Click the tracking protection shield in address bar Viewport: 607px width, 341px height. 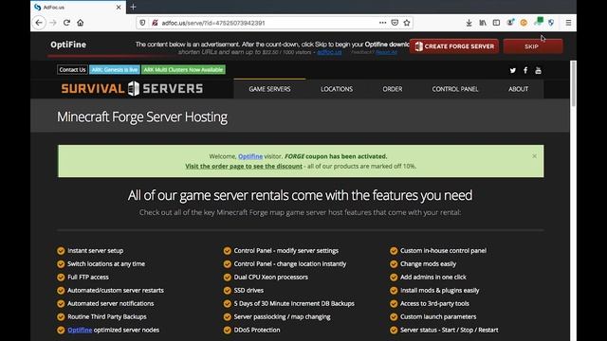(x=142, y=23)
